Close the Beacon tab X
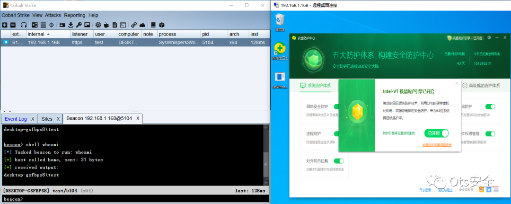This screenshot has width=511, height=204. click(x=138, y=118)
